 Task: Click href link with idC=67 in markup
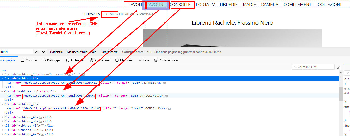60,83
